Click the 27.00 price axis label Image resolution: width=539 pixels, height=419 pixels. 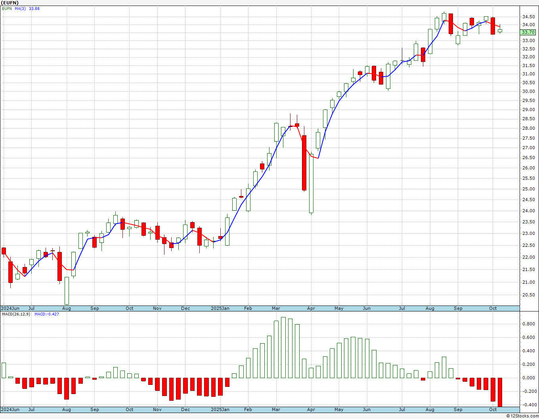pos(529,148)
